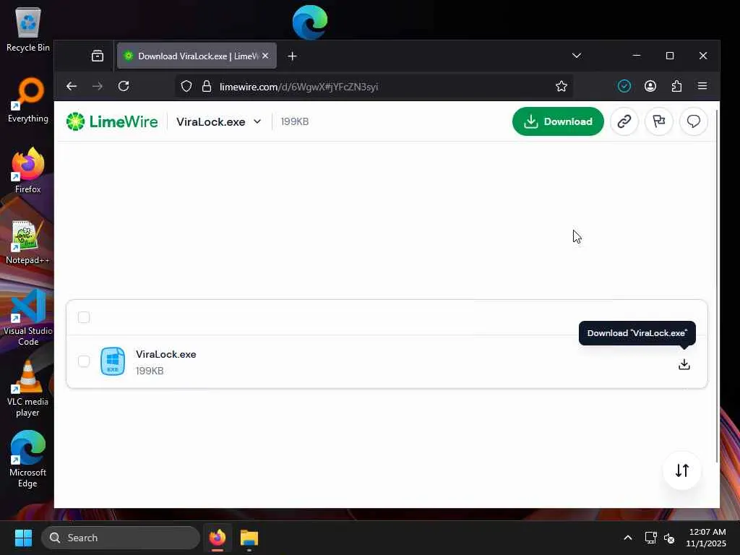740x555 pixels.
Task: Select the Notepad++ desktop shortcut
Action: (28, 242)
